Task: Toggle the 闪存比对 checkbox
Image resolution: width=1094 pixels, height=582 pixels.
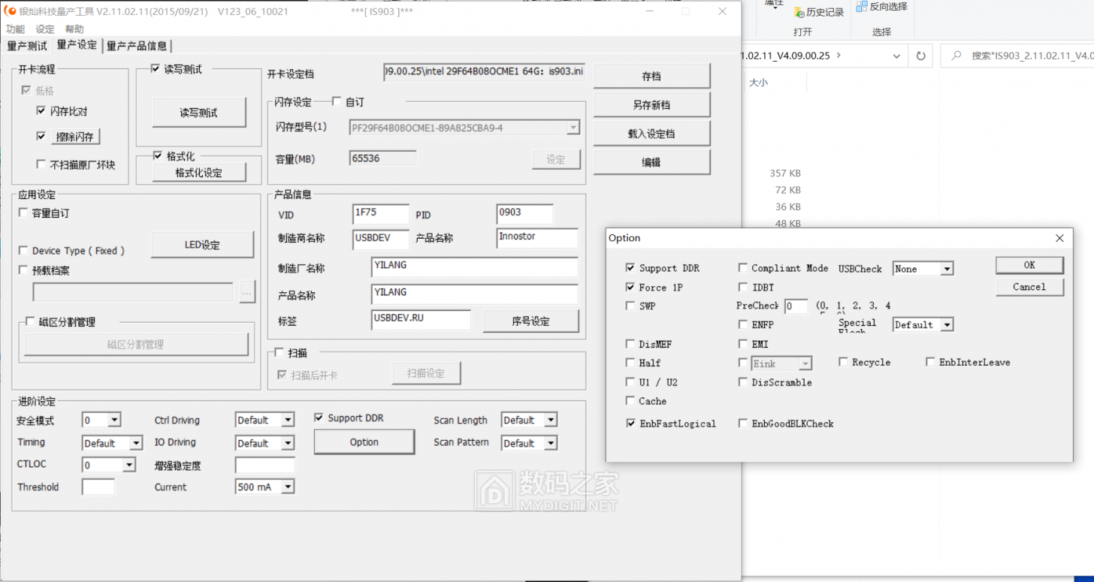Action: pos(41,111)
